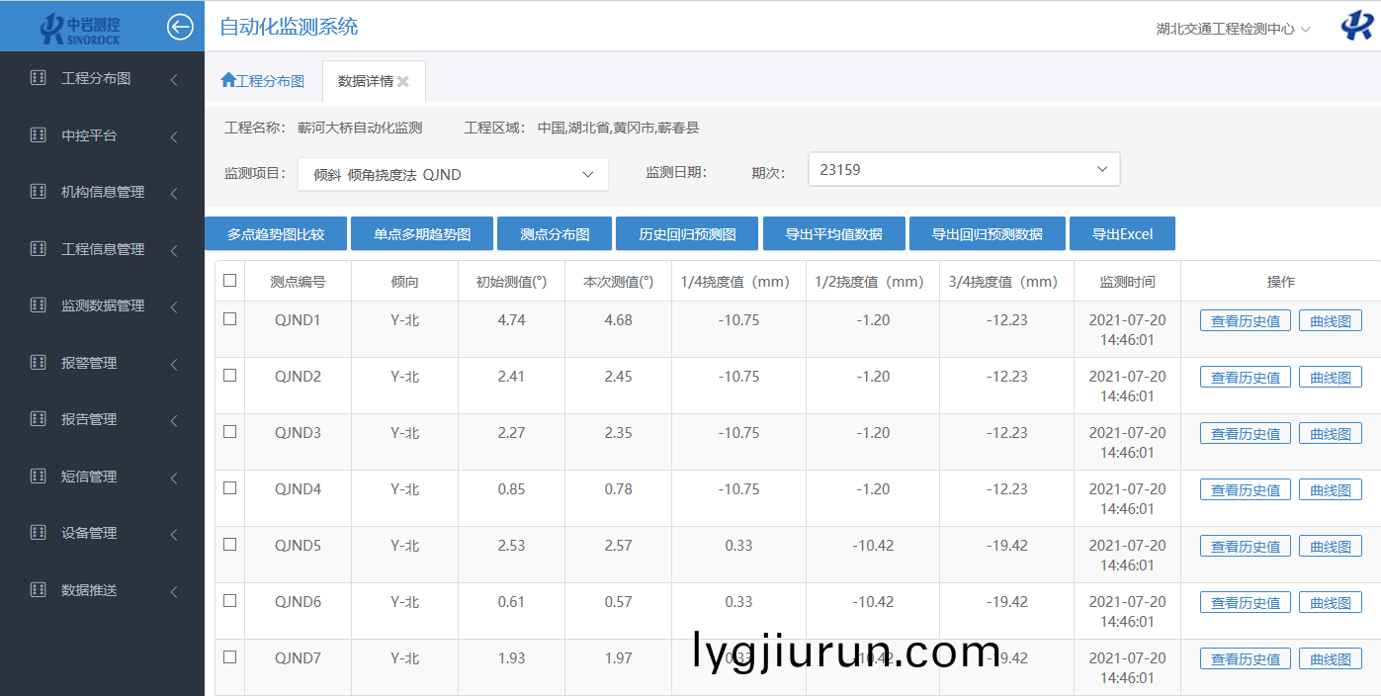Open the 期次 dropdown showing 23159
This screenshot has height=696, width=1381.
point(963,170)
